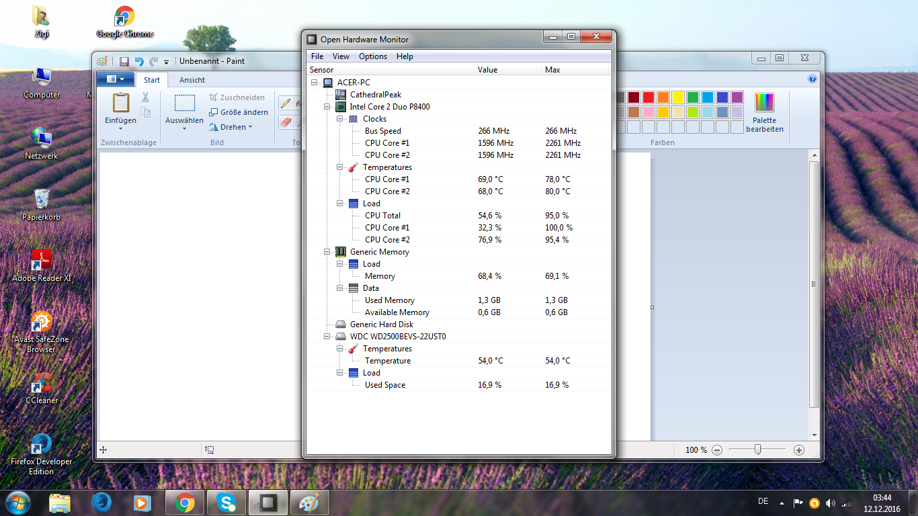The image size is (918, 516).
Task: Select the Pencil tool in Paint
Action: (286, 103)
